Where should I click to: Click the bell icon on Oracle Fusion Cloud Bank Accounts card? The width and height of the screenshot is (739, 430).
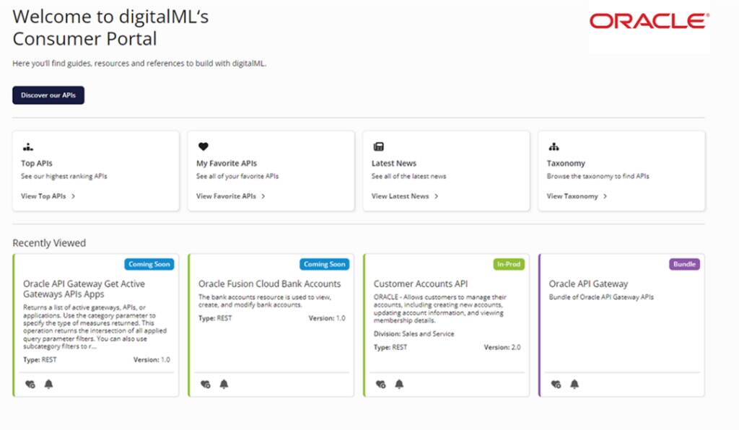(x=224, y=385)
